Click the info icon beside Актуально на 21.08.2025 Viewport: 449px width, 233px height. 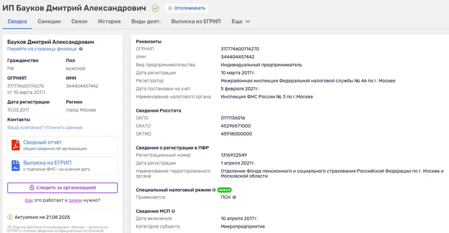point(10,217)
